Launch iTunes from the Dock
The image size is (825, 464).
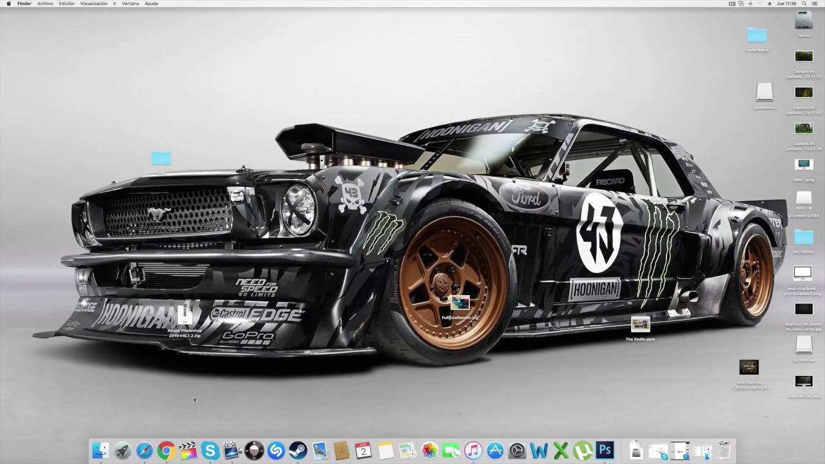click(473, 450)
